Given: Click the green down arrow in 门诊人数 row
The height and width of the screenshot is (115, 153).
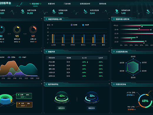Looking at the screenshot, I should coord(87,62).
